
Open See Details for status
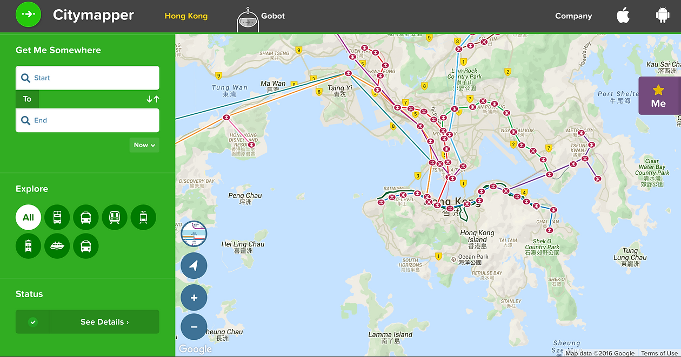pyautogui.click(x=104, y=322)
